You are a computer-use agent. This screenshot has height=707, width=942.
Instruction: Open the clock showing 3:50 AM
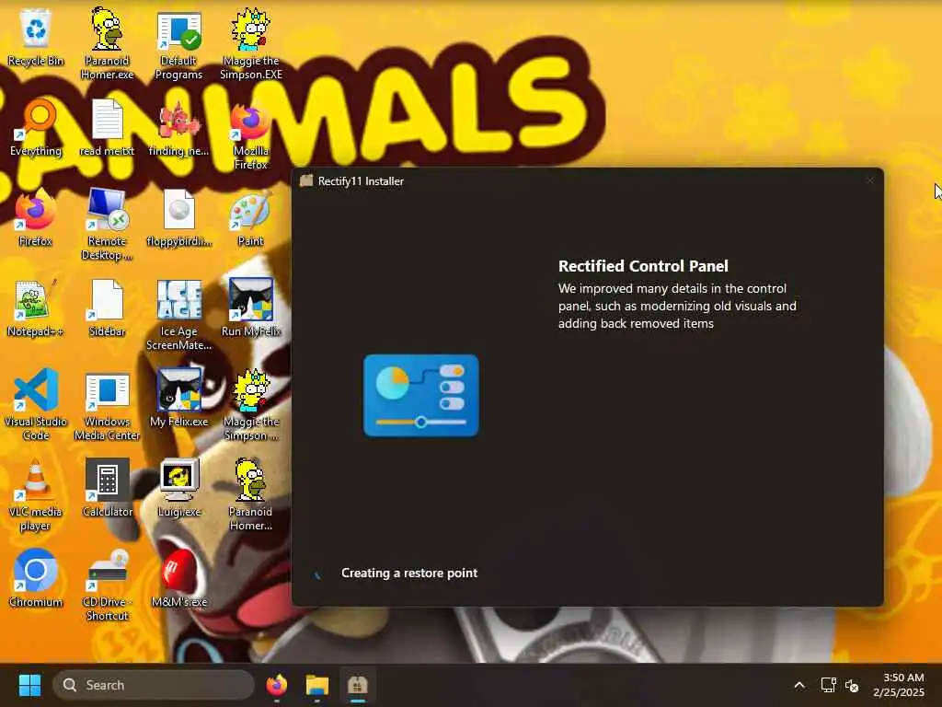(x=899, y=685)
